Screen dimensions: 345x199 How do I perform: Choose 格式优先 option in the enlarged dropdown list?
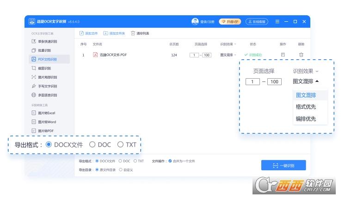[x=310, y=107]
